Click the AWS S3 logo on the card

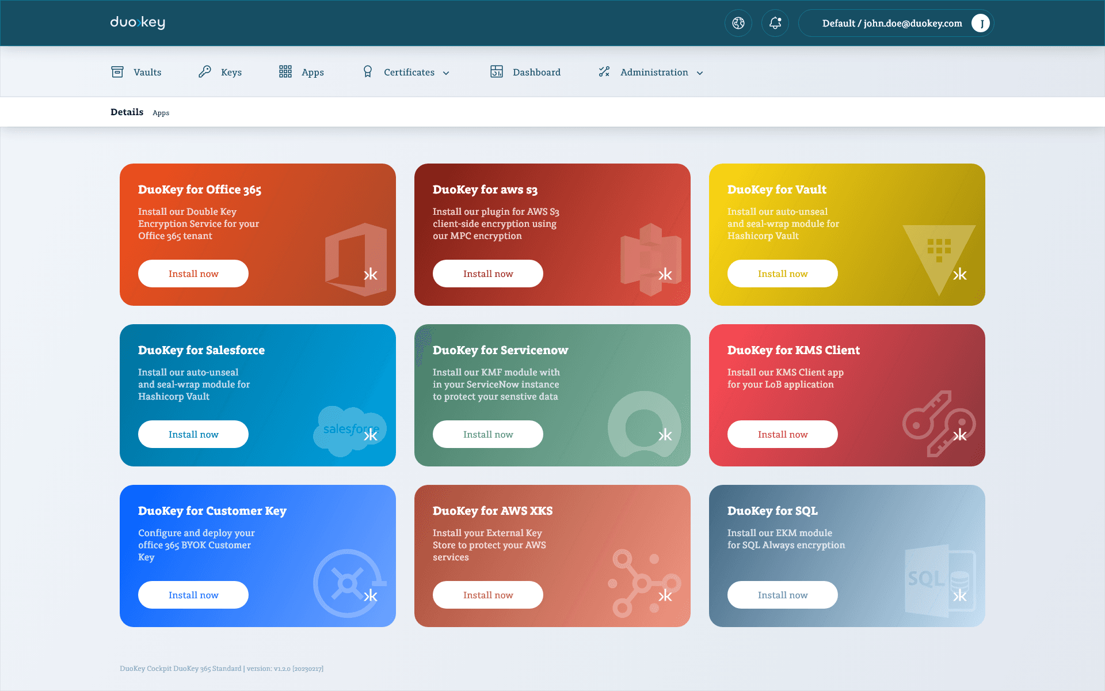[x=651, y=260]
